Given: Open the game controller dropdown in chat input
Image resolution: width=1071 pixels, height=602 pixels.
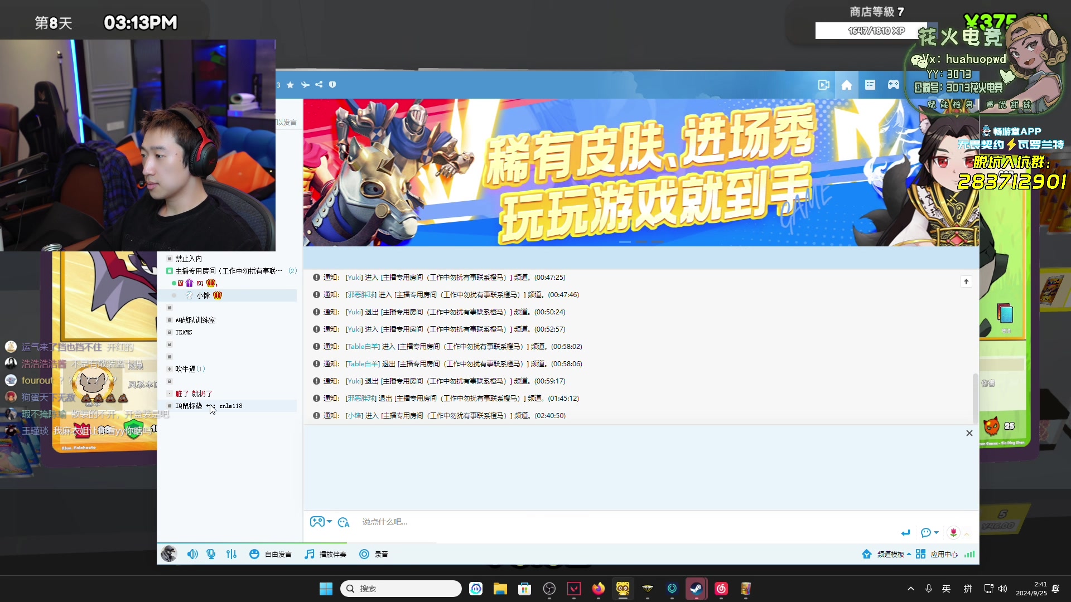Looking at the screenshot, I should click(321, 522).
